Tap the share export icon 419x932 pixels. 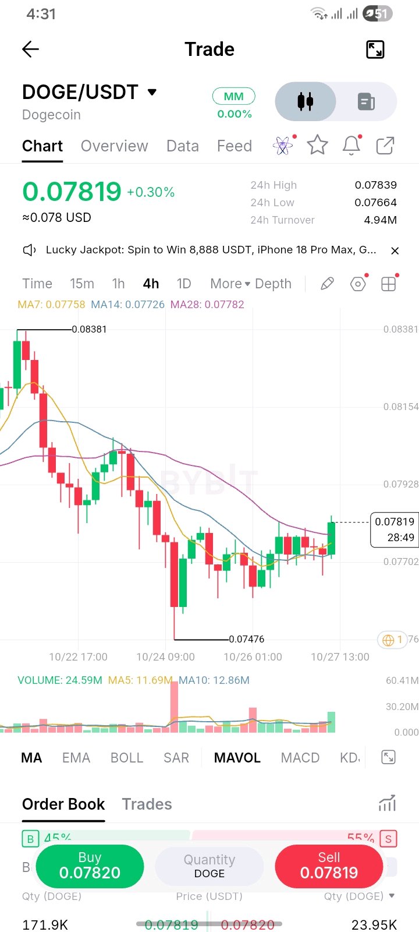[x=385, y=145]
